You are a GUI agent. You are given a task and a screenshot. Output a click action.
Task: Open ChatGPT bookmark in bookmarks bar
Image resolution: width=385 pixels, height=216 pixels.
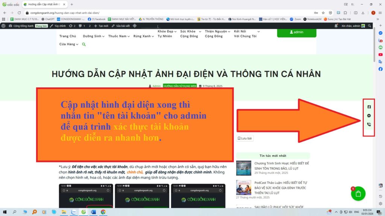click(48, 19)
